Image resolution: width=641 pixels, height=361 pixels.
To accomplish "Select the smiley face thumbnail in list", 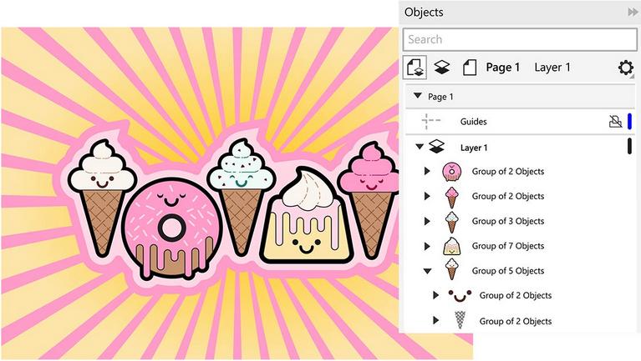I will (460, 296).
